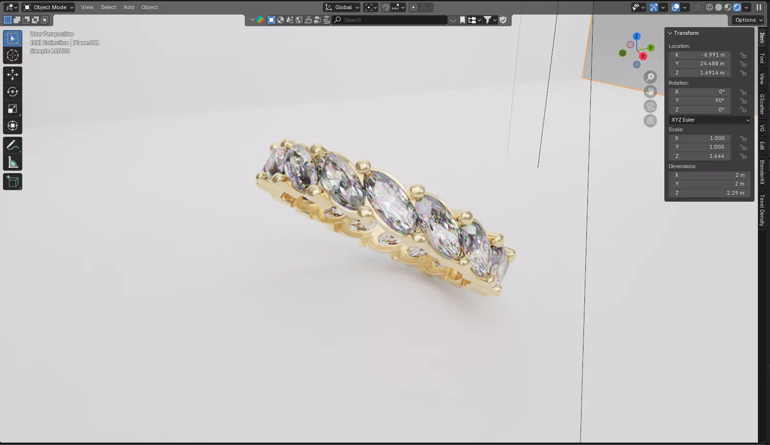Image resolution: width=770 pixels, height=445 pixels.
Task: Click the colorful sphere icon beside Search
Action: coord(261,20)
